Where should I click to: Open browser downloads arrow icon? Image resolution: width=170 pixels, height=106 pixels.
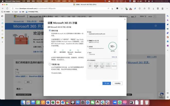[x=153, y=8]
